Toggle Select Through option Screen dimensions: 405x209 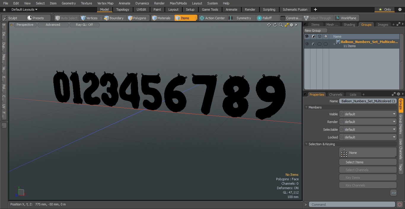pyautogui.click(x=317, y=18)
